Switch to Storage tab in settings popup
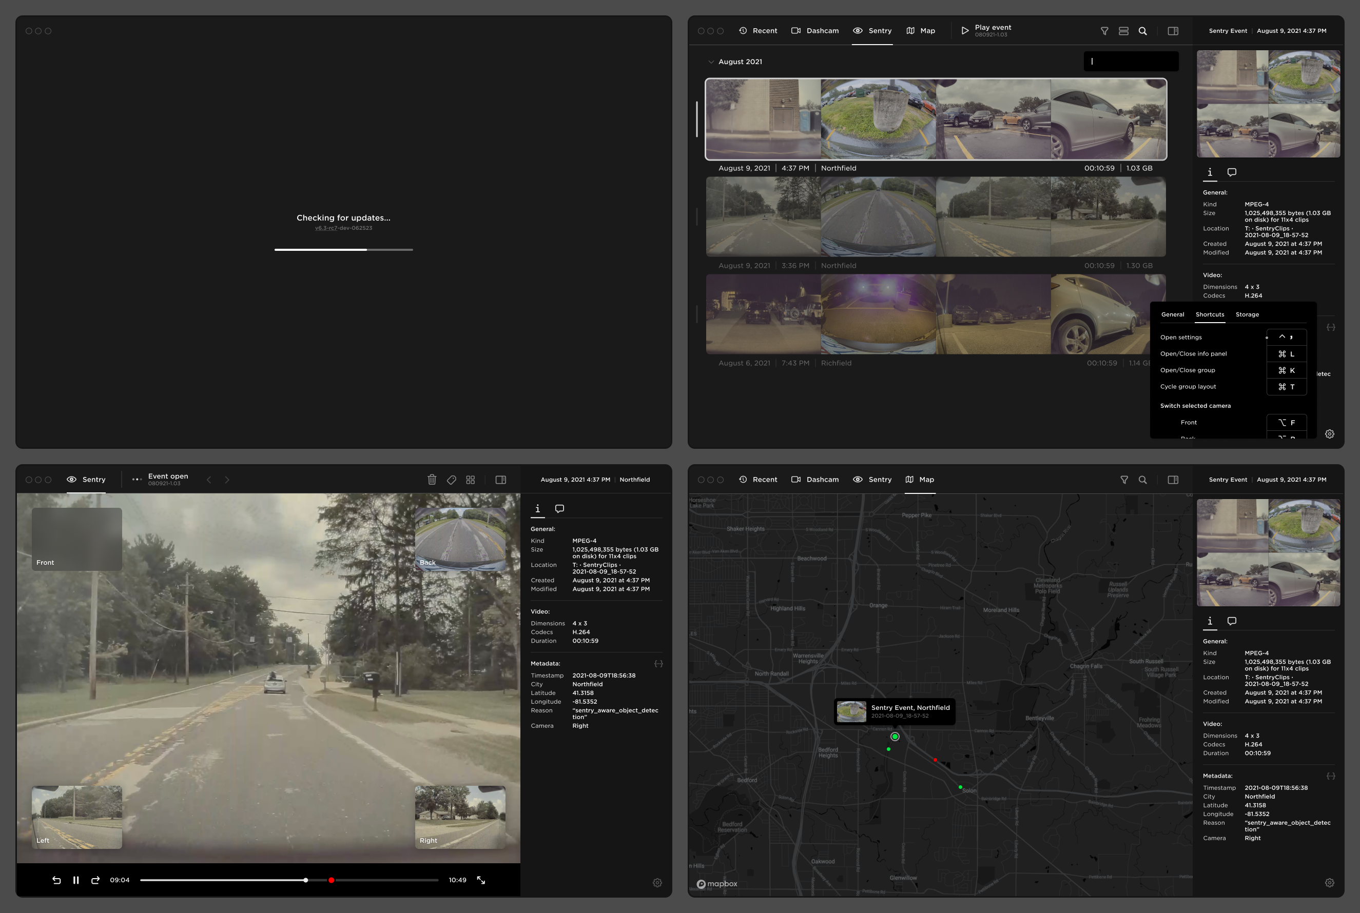 point(1247,314)
